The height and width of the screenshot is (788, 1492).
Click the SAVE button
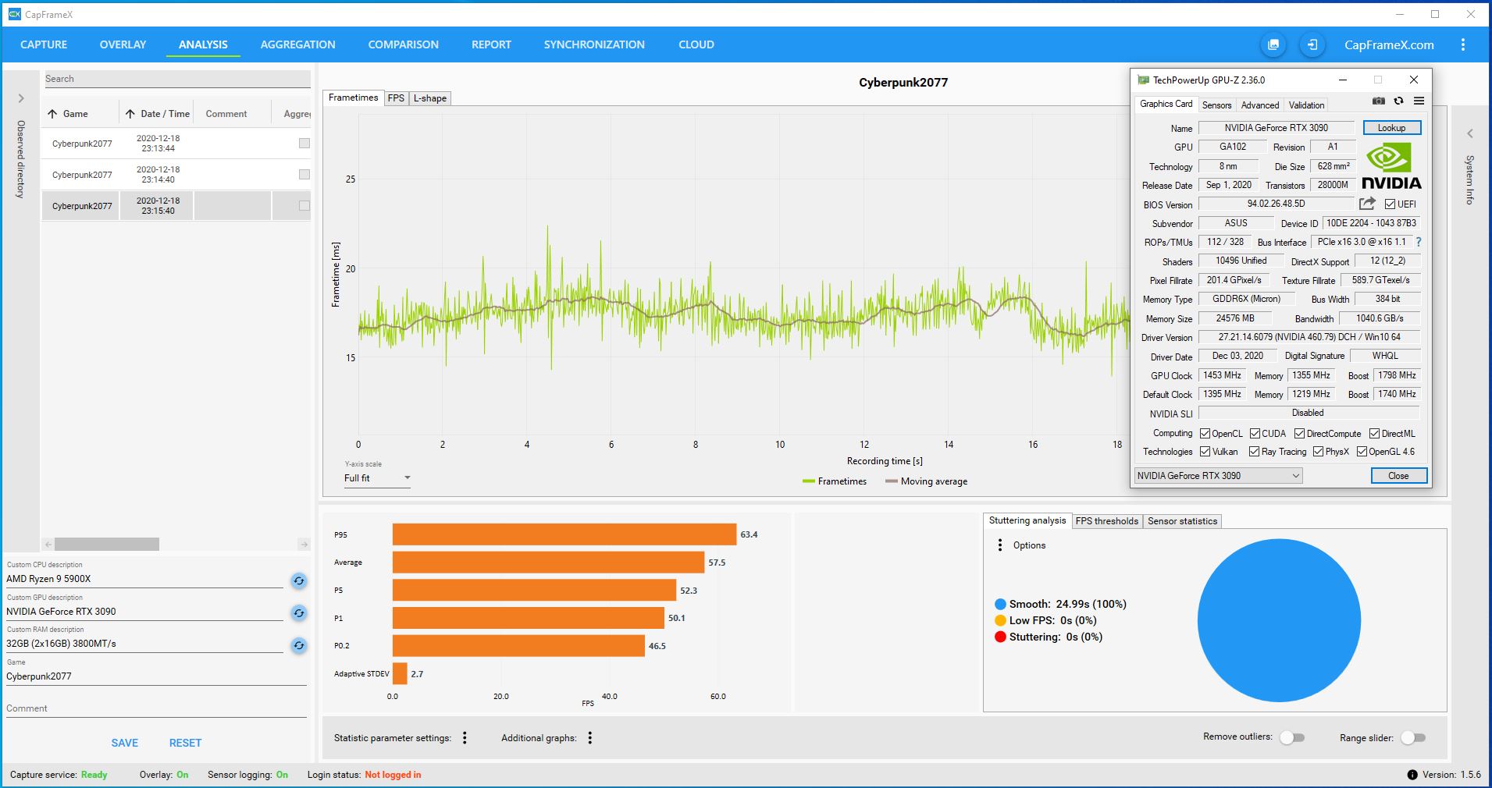(x=125, y=743)
